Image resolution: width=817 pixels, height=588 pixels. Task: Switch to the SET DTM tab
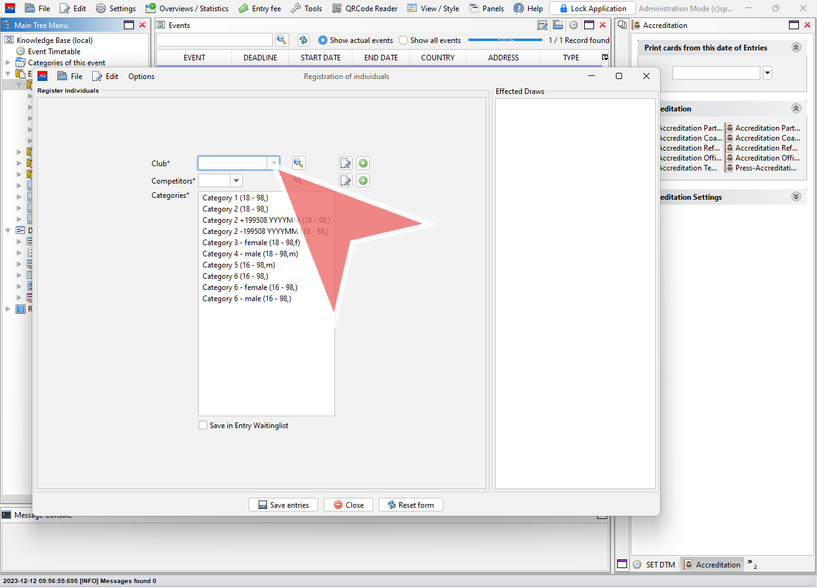coord(654,564)
